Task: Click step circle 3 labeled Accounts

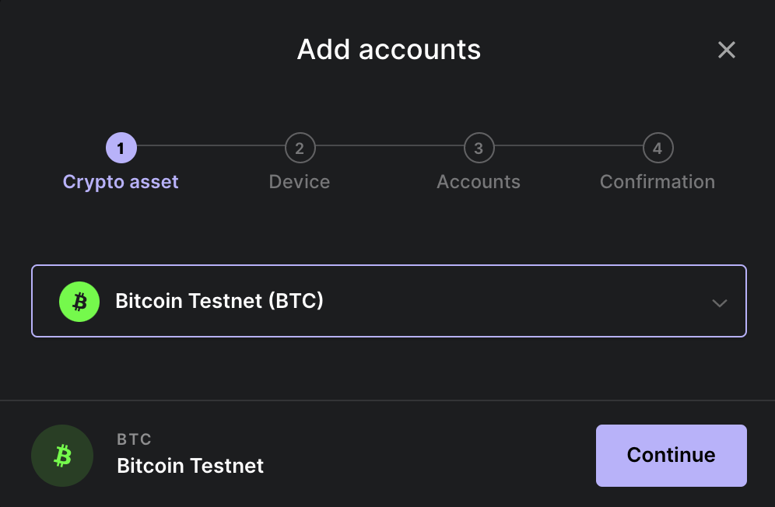Action: click(479, 147)
